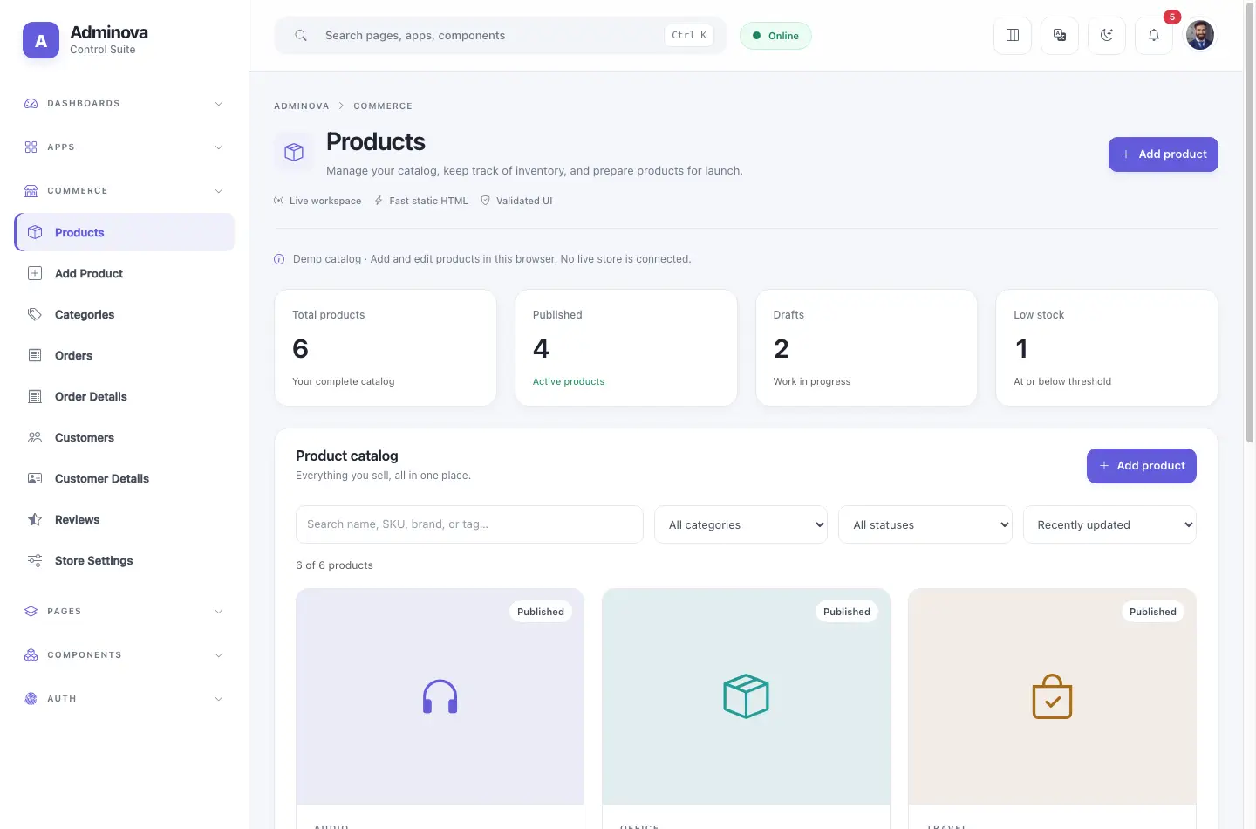The height and width of the screenshot is (829, 1256).
Task: Open Customer Details in the sidebar
Action: pos(125,478)
